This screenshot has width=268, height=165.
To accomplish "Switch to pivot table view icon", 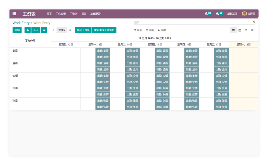I will [252, 30].
